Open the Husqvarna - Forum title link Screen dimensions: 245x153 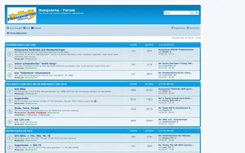point(57,10)
